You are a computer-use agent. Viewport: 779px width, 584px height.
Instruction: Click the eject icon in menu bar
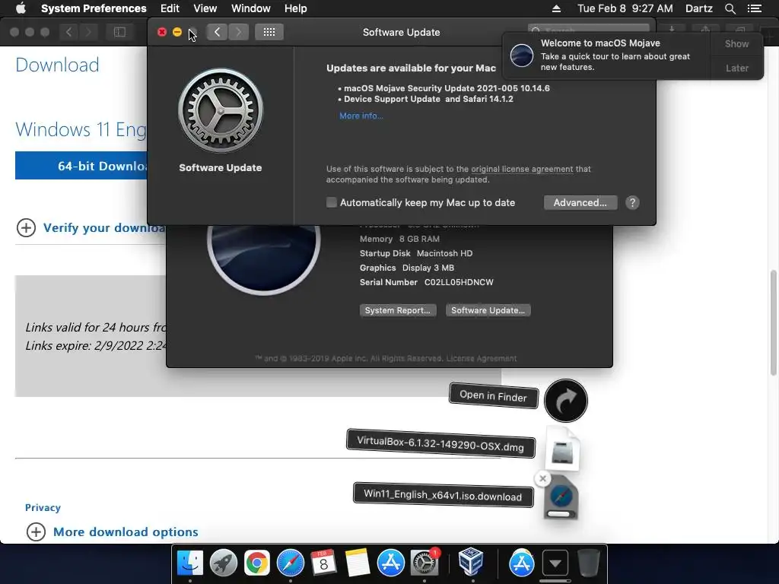pyautogui.click(x=556, y=8)
